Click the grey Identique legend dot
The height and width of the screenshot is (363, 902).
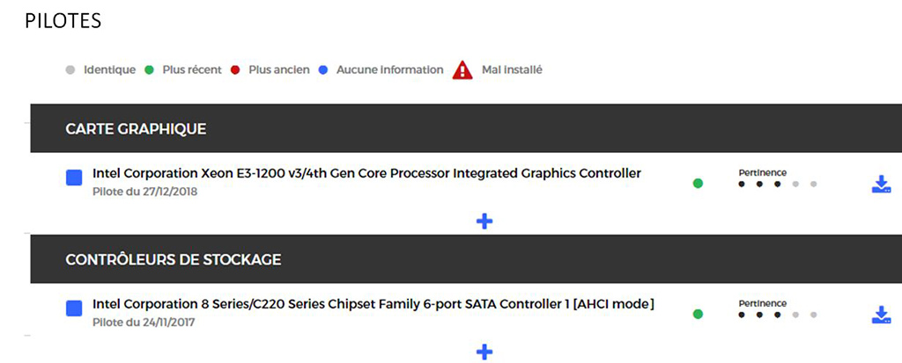(x=70, y=70)
